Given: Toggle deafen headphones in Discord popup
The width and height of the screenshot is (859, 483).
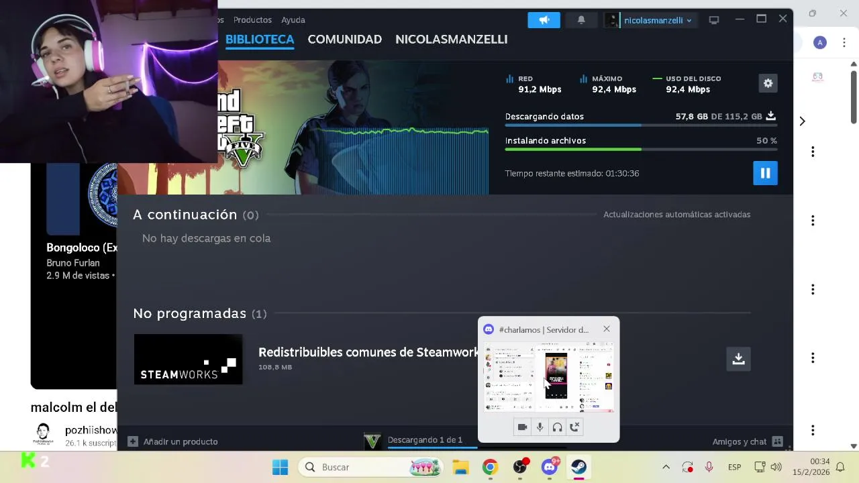Looking at the screenshot, I should pos(557,427).
